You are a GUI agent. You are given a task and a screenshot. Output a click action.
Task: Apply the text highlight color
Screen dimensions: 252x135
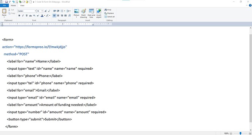47,16
